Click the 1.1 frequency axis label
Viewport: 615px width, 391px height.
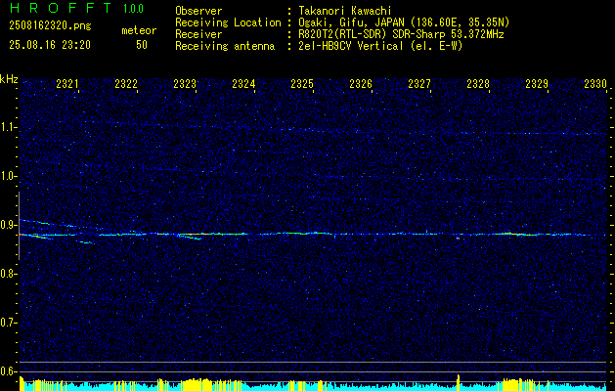[9, 127]
